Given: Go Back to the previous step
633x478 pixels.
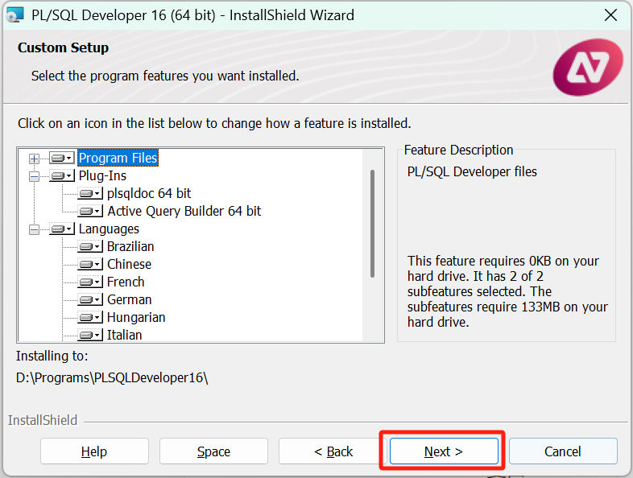Looking at the screenshot, I should (x=333, y=451).
